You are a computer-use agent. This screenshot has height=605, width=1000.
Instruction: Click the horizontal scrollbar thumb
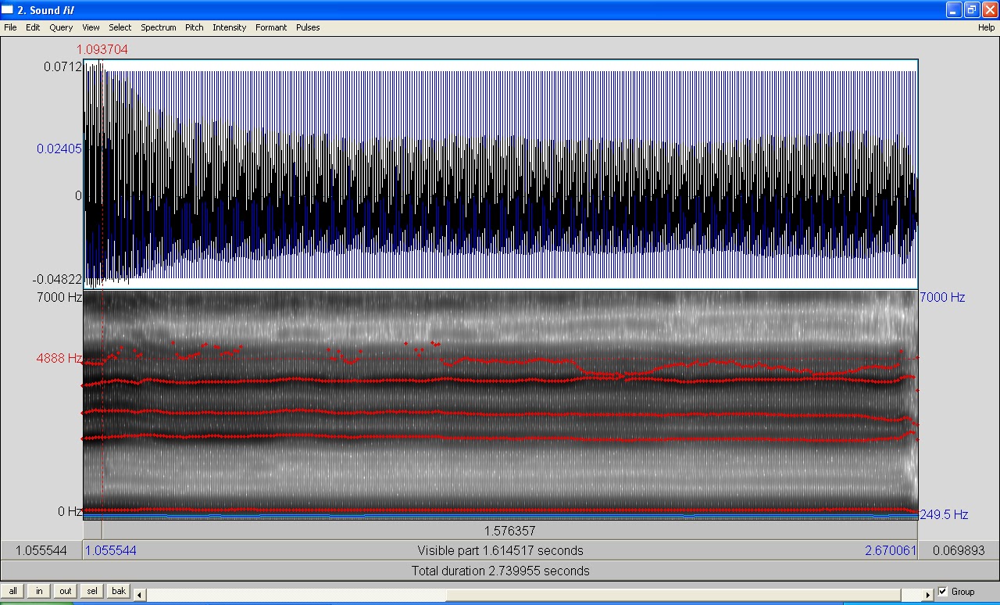coord(673,595)
